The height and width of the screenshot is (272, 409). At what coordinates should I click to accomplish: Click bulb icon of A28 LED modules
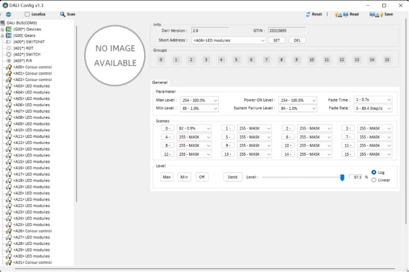coord(9,243)
